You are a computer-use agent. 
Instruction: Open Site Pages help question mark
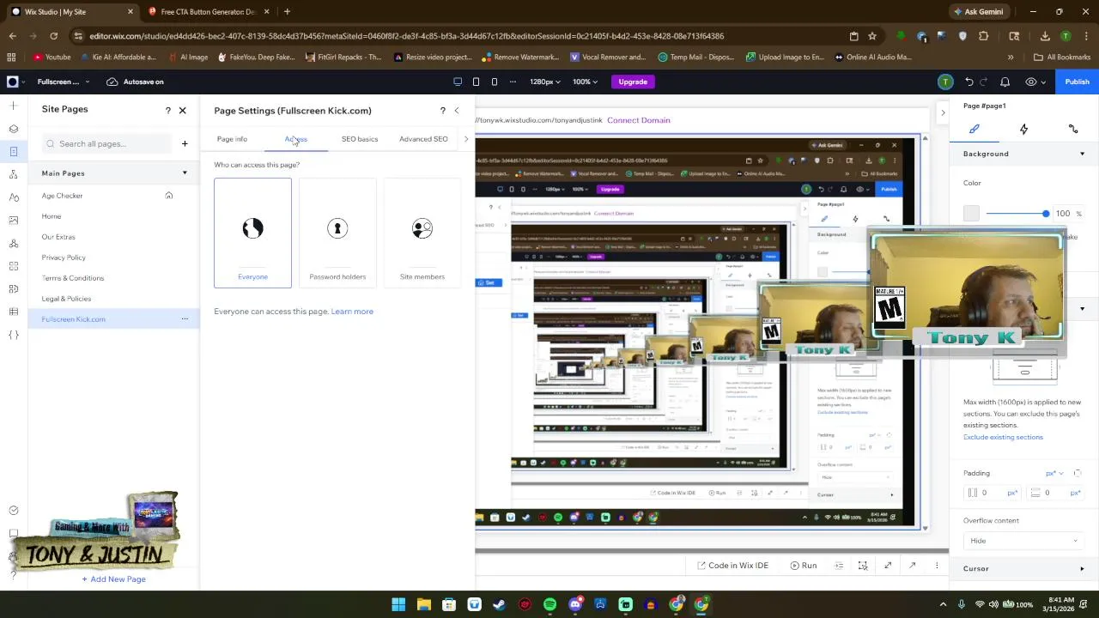(x=167, y=111)
